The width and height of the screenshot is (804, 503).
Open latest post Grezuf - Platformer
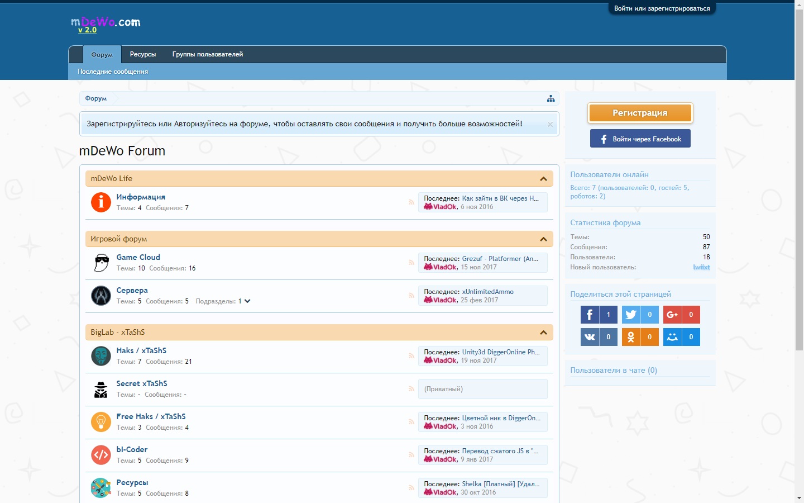click(500, 259)
